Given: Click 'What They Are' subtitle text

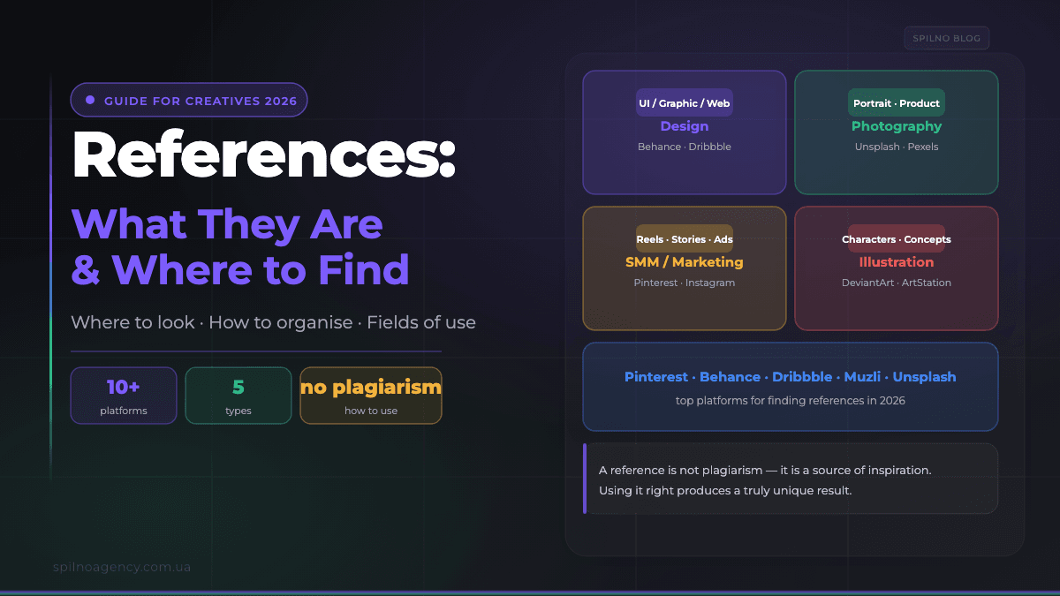Looking at the screenshot, I should 227,224.
